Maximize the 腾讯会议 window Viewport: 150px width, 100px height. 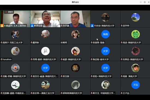click(145, 2)
